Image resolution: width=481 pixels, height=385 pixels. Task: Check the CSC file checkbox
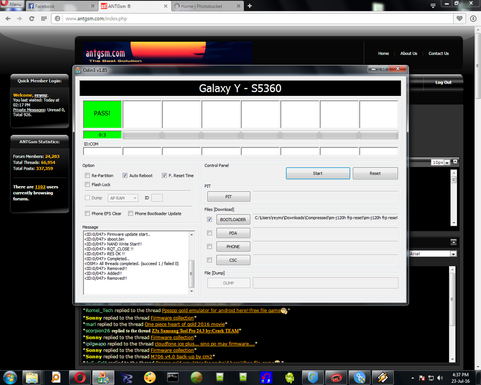(x=209, y=260)
